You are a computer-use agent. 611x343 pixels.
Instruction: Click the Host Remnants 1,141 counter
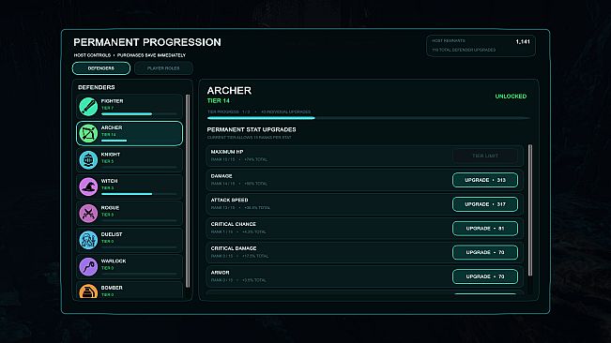481,46
